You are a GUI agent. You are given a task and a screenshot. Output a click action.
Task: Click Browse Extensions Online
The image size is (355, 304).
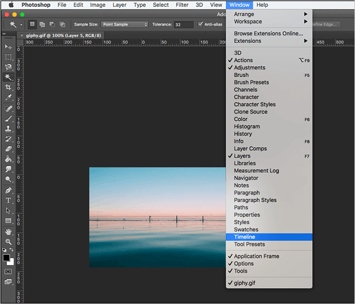[268, 33]
